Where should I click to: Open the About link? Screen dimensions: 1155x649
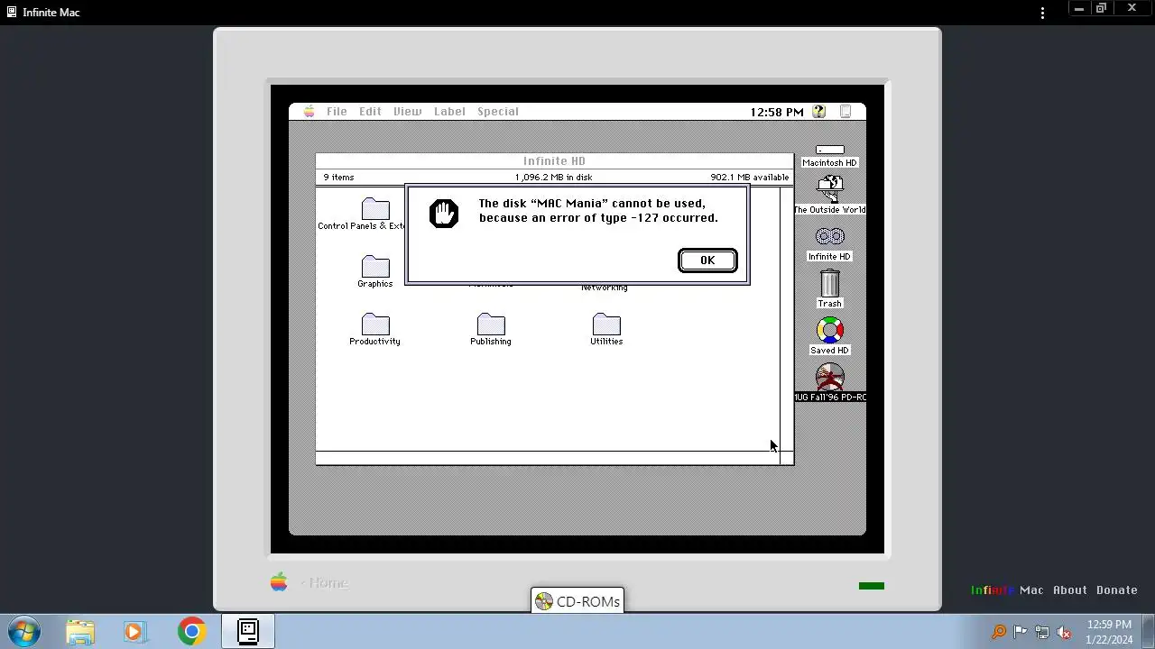point(1070,590)
